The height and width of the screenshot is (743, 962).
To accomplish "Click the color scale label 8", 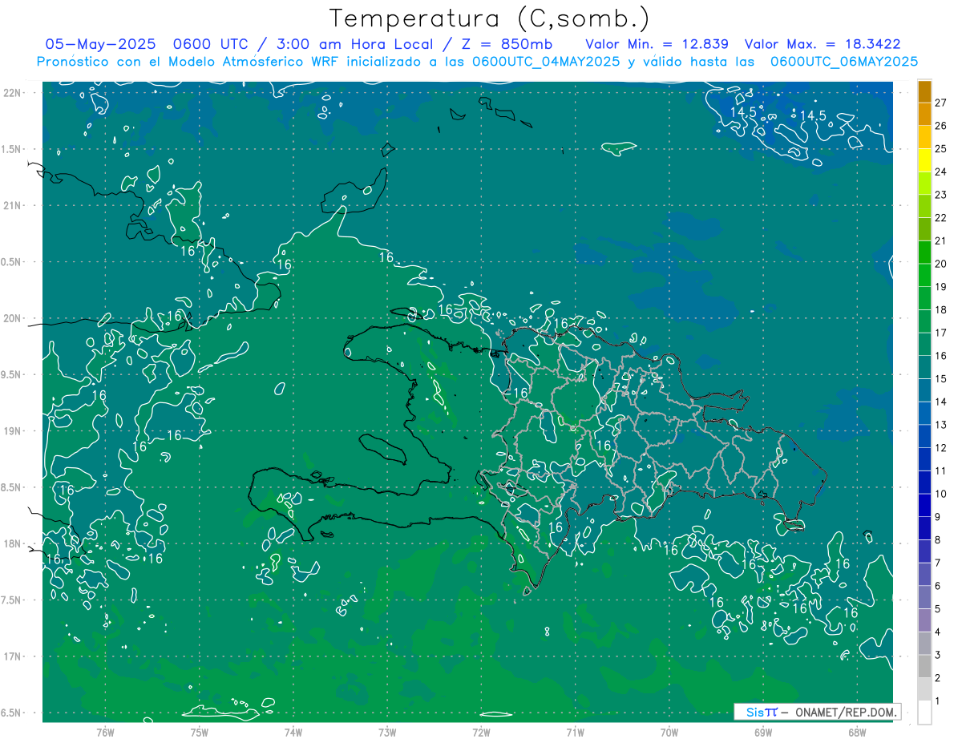I will [x=938, y=540].
